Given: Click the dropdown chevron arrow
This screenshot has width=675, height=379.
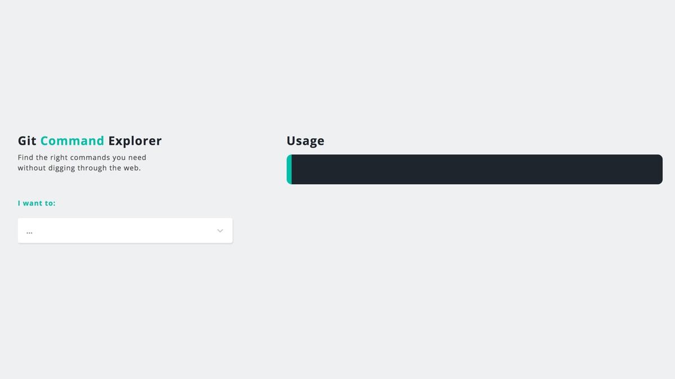Looking at the screenshot, I should 220,231.
